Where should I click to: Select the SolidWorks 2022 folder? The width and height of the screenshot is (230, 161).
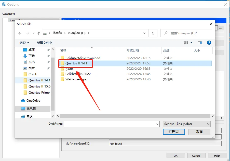point(78,74)
